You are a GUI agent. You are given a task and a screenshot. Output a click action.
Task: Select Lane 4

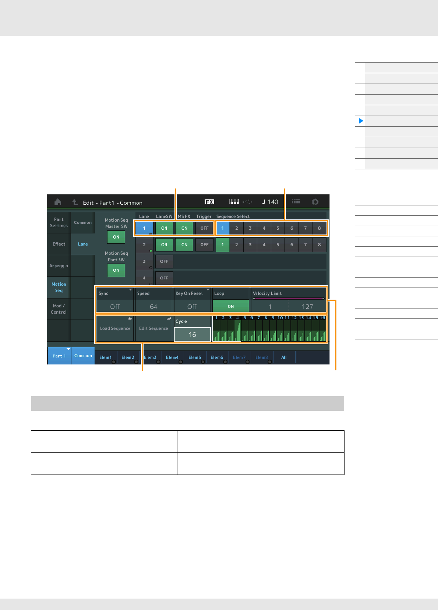coord(144,278)
